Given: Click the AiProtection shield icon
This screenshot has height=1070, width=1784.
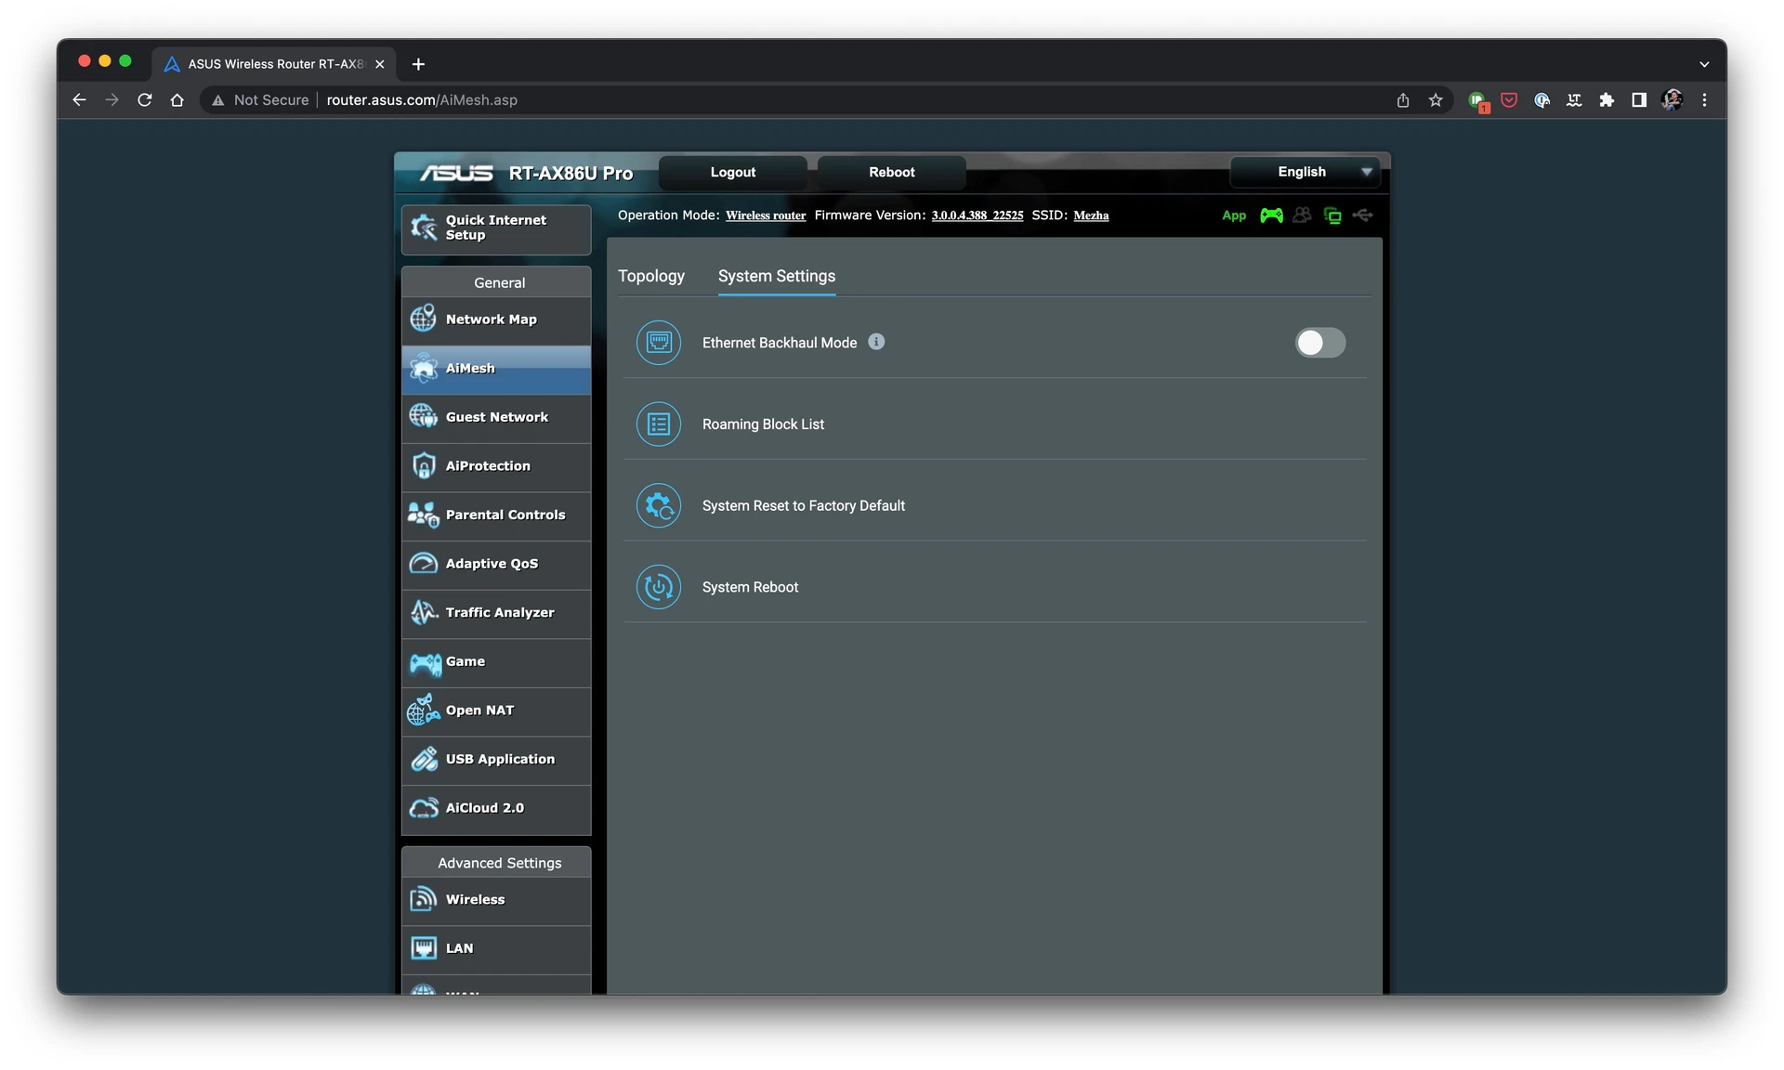Looking at the screenshot, I should click(424, 465).
